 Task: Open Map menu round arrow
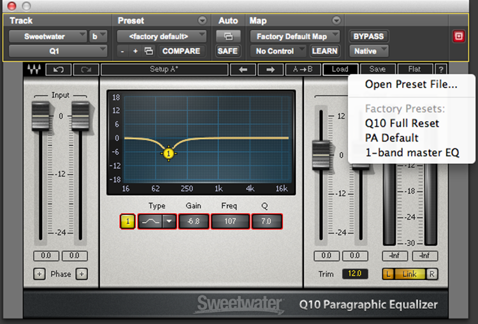[337, 20]
